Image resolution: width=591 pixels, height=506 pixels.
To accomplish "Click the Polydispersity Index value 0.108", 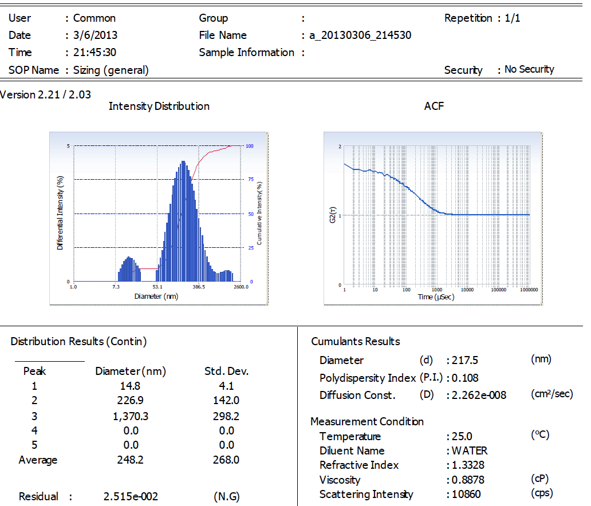I will [x=466, y=378].
